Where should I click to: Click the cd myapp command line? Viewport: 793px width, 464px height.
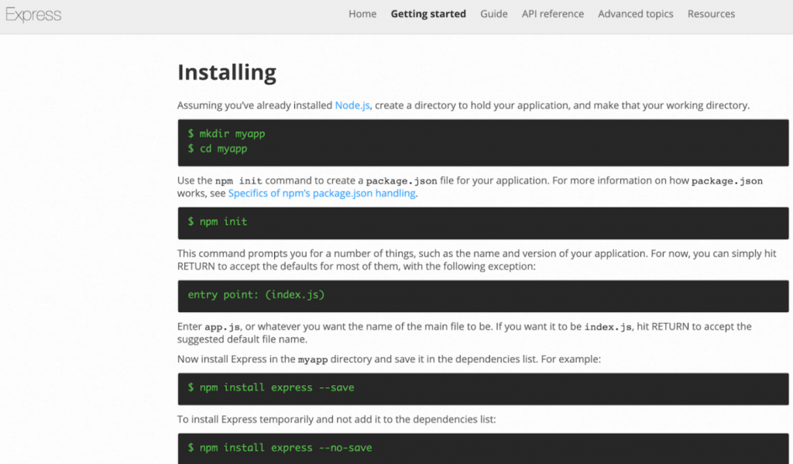[217, 148]
